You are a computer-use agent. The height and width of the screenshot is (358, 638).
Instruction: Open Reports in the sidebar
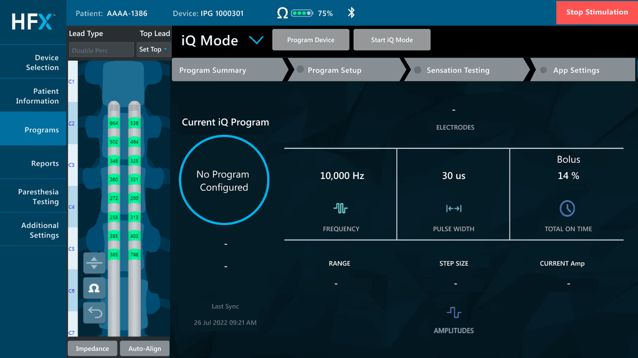pyautogui.click(x=34, y=163)
